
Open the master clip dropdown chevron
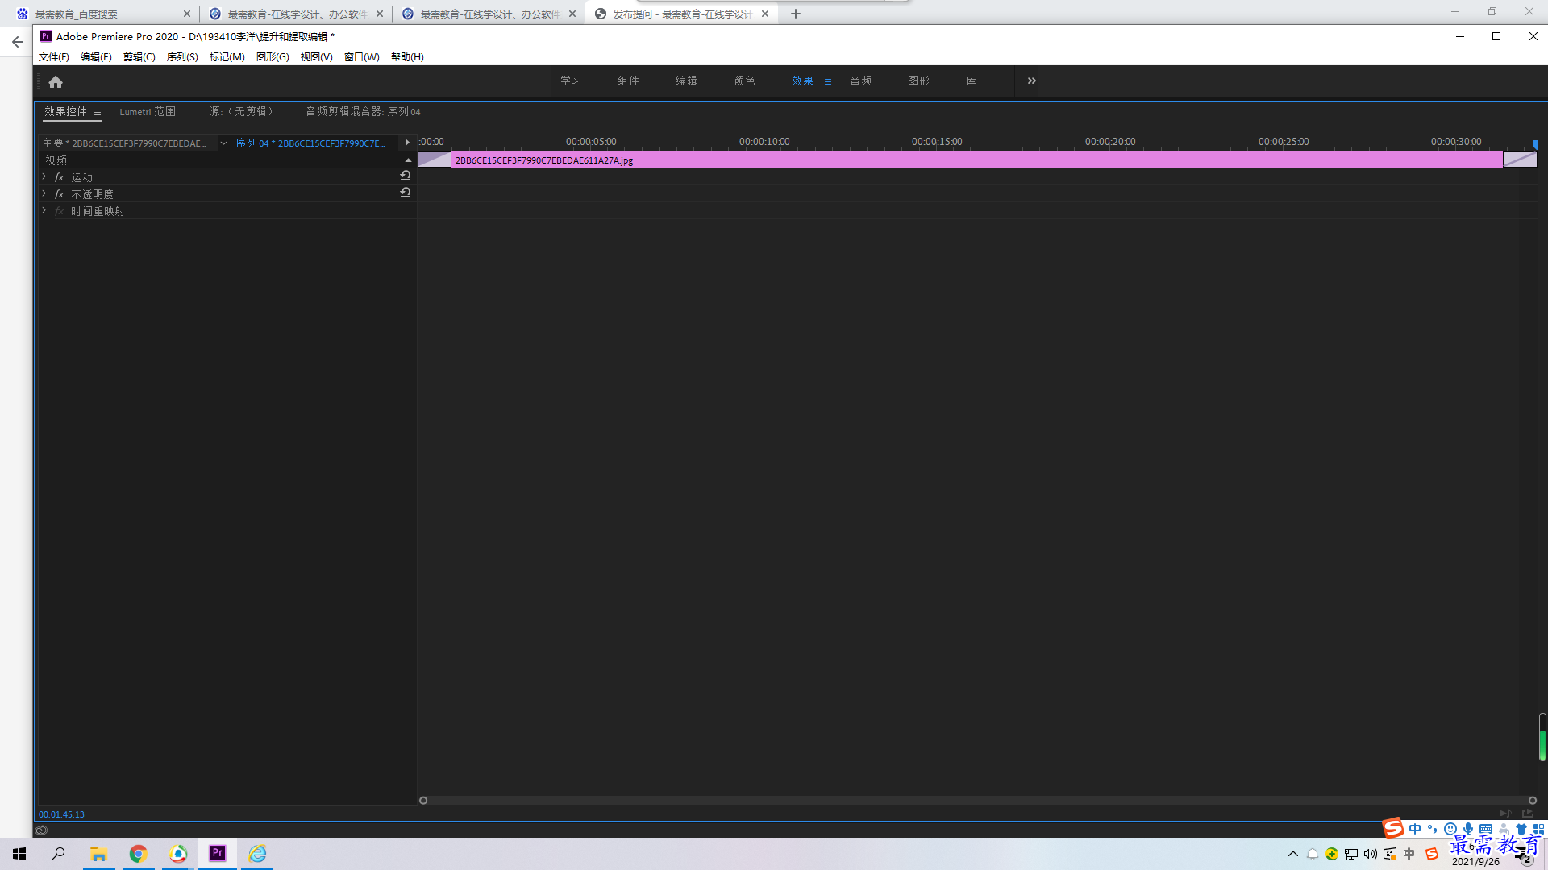pyautogui.click(x=223, y=143)
